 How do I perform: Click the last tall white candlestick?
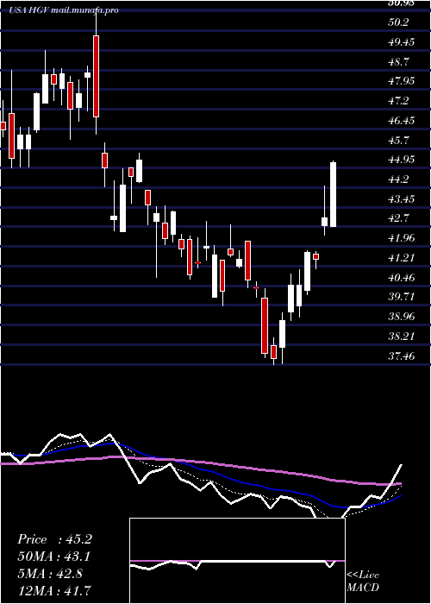tap(334, 194)
